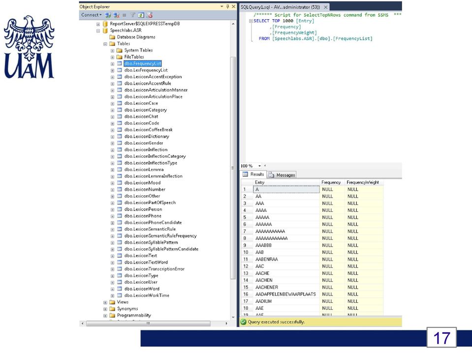The width and height of the screenshot is (472, 353).
Task: Collapse the SELECT statement outline box
Action: pos(251,21)
